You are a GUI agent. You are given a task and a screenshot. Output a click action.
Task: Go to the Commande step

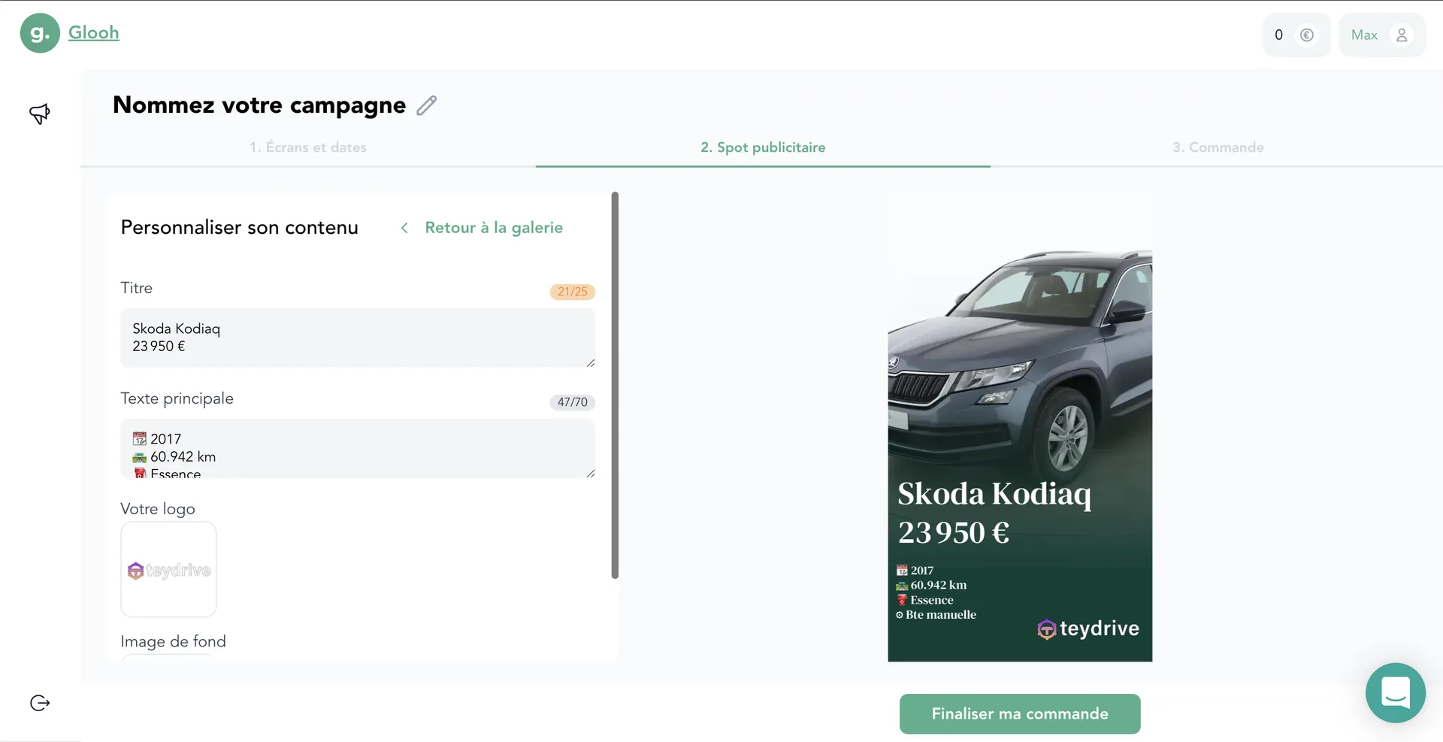pyautogui.click(x=1218, y=147)
